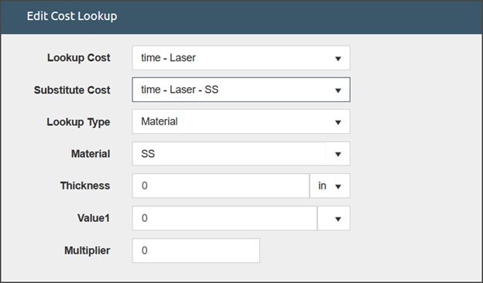Screen dimensions: 483x283
Task: Click the 'Lookup Cost' field label
Action: (x=78, y=58)
